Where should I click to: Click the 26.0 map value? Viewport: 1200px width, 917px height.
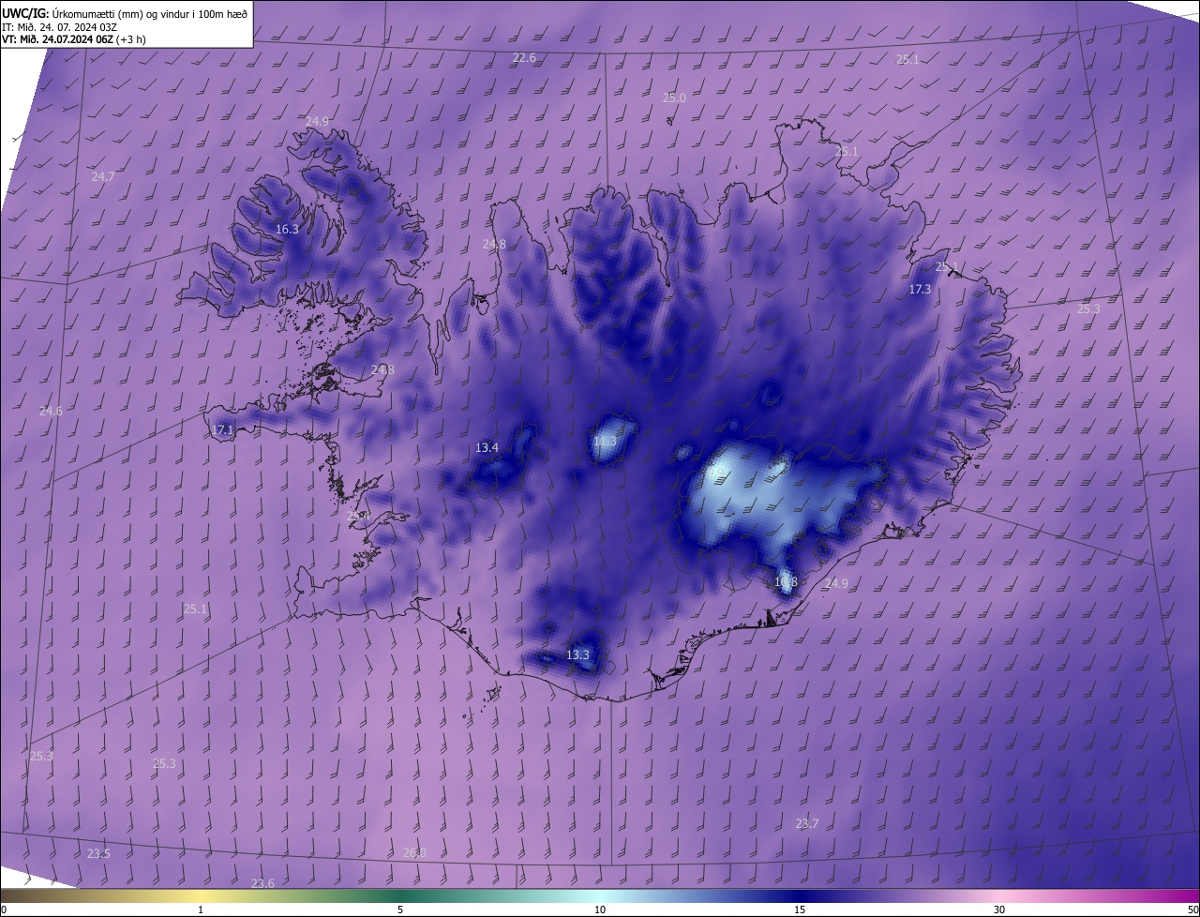414,852
